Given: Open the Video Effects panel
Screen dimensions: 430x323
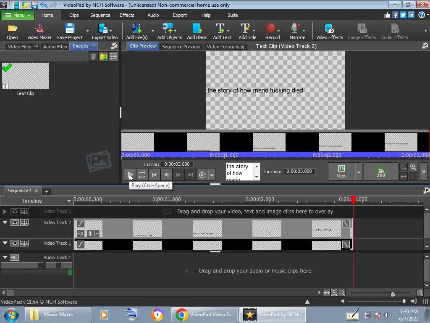Looking at the screenshot, I should coord(329,32).
